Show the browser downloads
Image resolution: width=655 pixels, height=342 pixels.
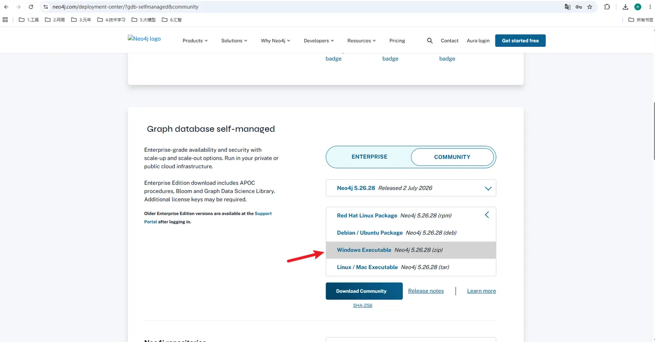click(626, 7)
